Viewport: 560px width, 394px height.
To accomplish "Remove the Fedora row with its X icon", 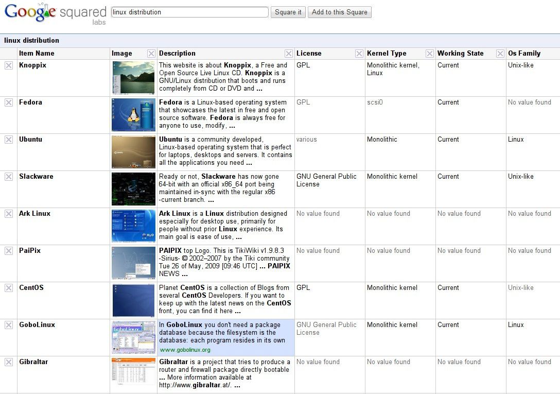I will (9, 102).
